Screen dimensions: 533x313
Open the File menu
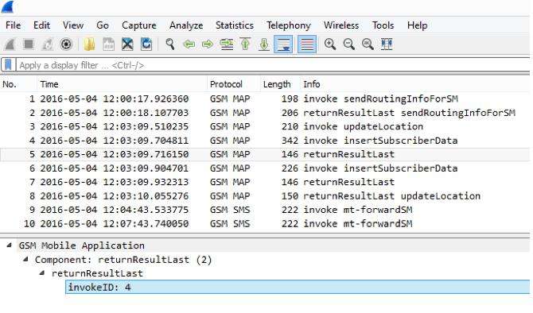pyautogui.click(x=14, y=25)
